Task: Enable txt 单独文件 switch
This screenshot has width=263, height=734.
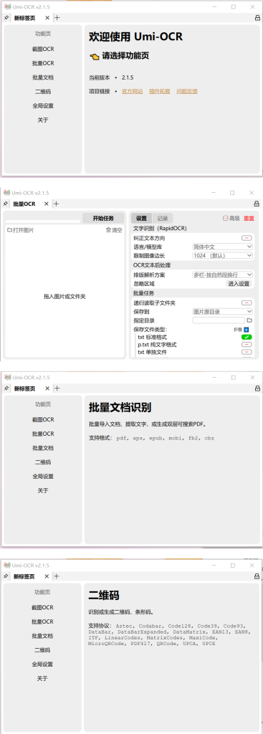Action: coord(247,352)
